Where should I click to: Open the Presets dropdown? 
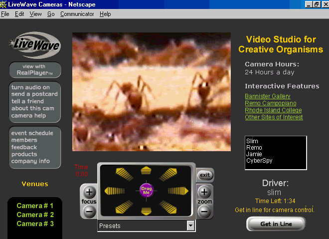coord(190,226)
